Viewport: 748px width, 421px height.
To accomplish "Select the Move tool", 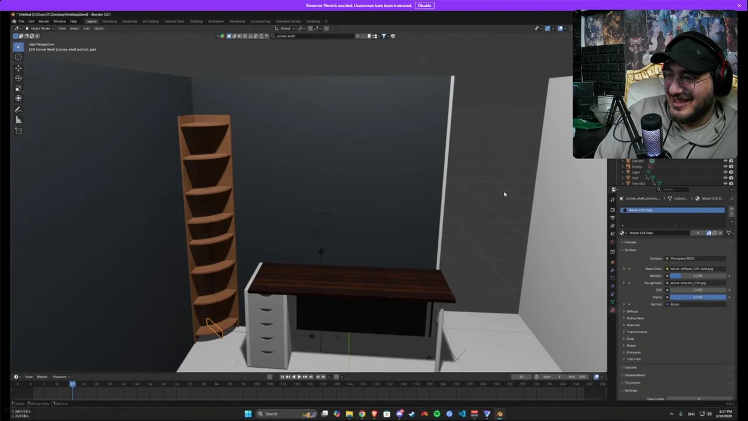I will (x=18, y=68).
